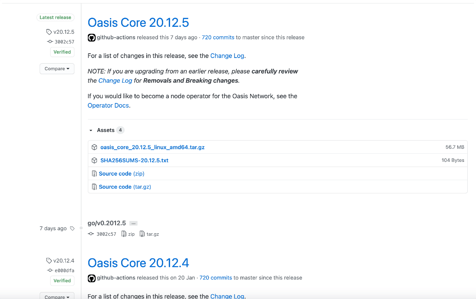Open github-actions author of 20.12.5 release
Screen dimensions: 476x299
coord(116,37)
